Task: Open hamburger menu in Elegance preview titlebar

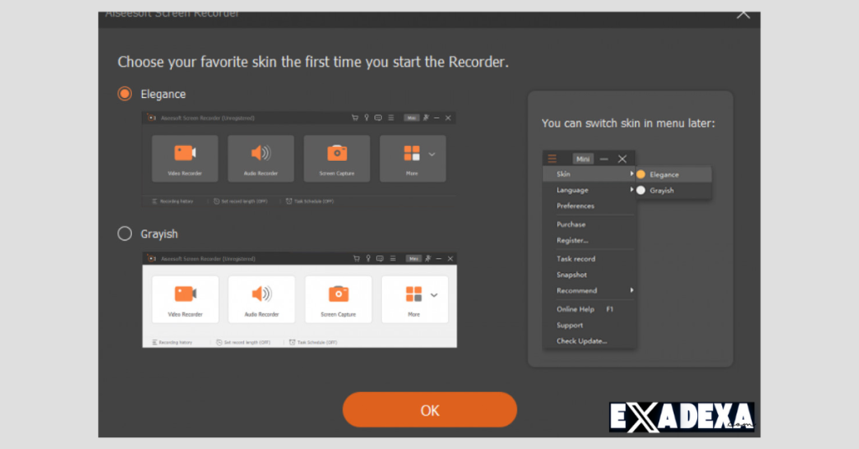Action: click(x=391, y=117)
